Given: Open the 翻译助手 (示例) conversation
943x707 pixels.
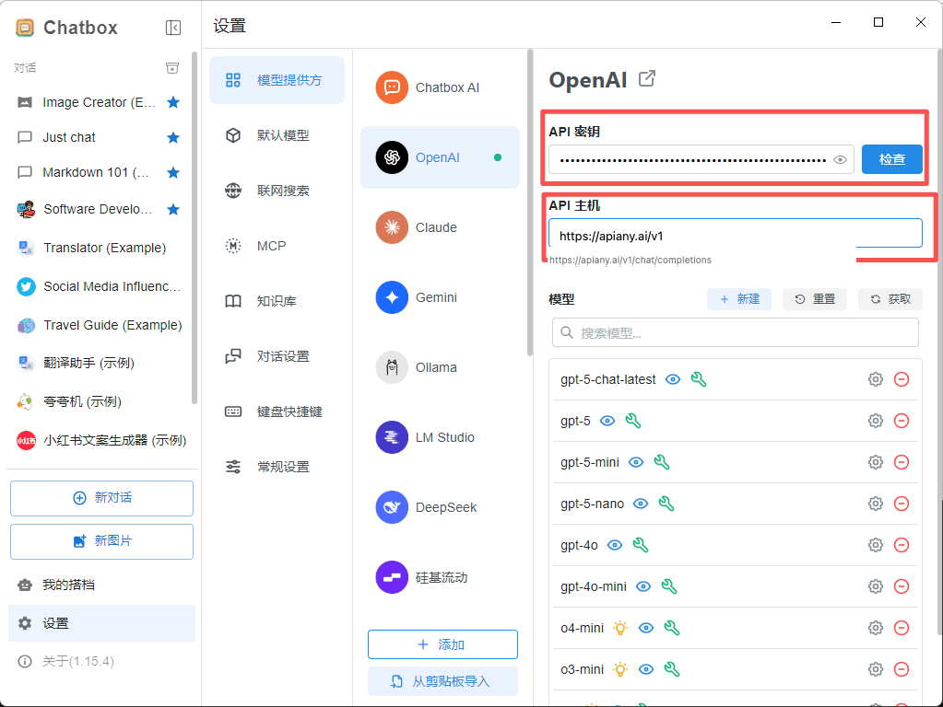Looking at the screenshot, I should (100, 363).
